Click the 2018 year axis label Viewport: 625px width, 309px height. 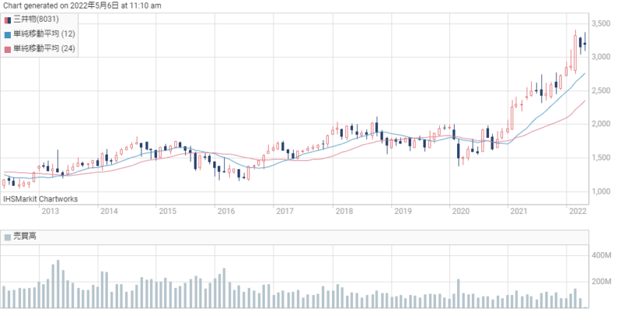point(344,211)
